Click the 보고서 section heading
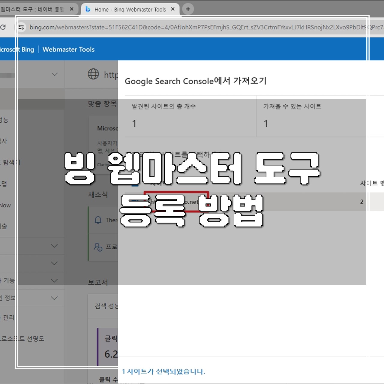 (98, 282)
